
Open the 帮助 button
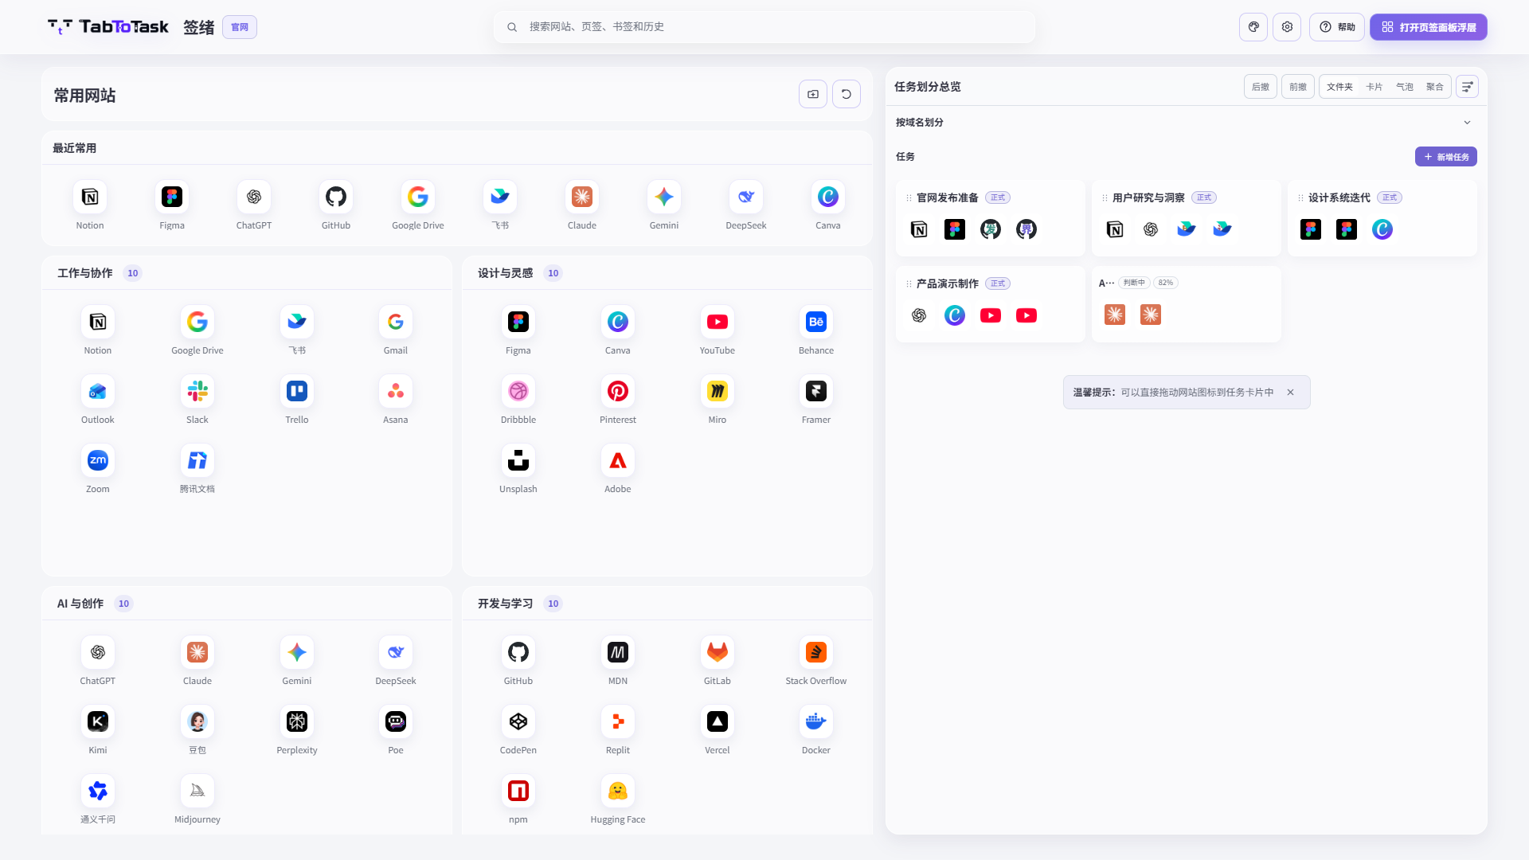click(x=1337, y=27)
